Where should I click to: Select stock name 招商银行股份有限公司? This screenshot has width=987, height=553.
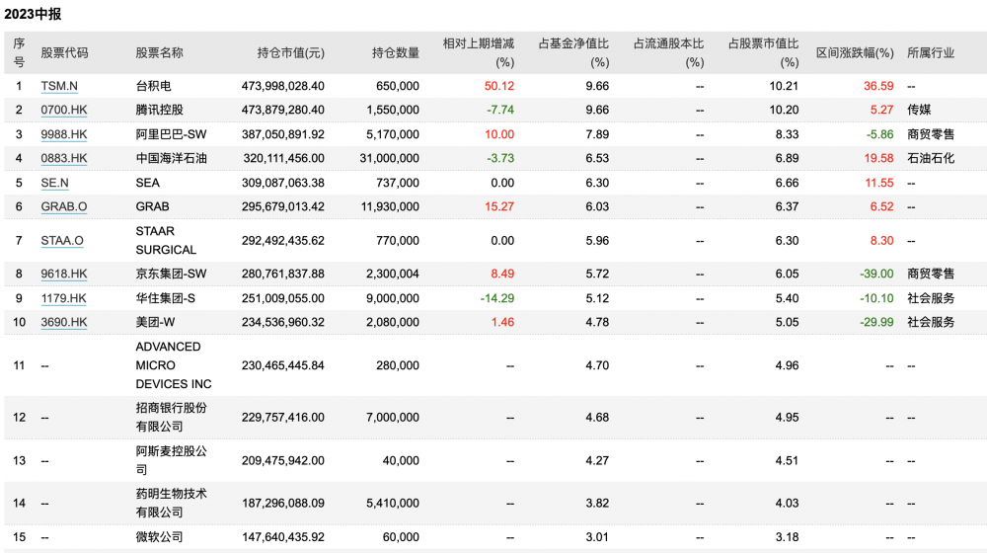coord(171,417)
